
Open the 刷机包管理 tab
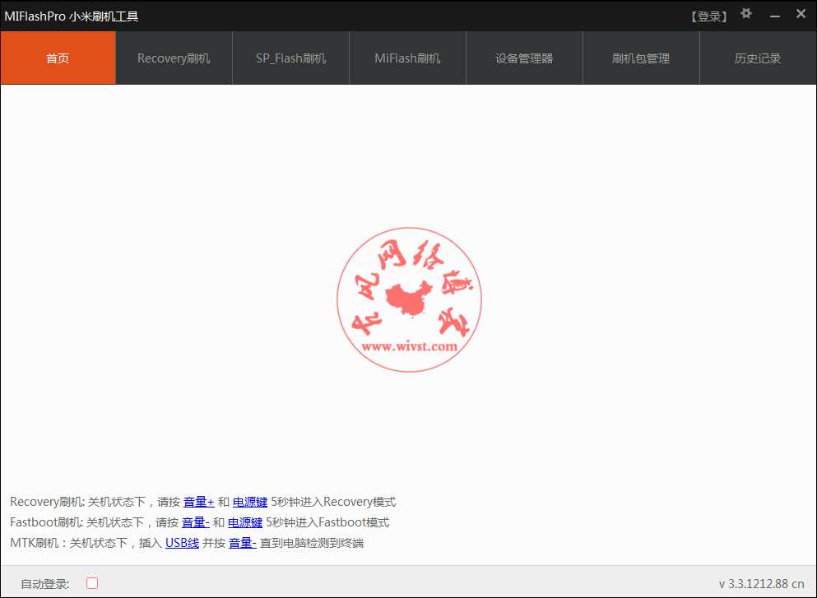[x=641, y=58]
